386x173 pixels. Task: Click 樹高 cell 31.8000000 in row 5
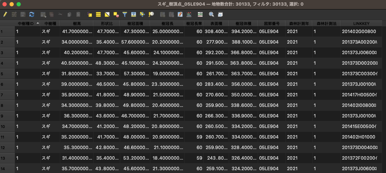[76, 73]
